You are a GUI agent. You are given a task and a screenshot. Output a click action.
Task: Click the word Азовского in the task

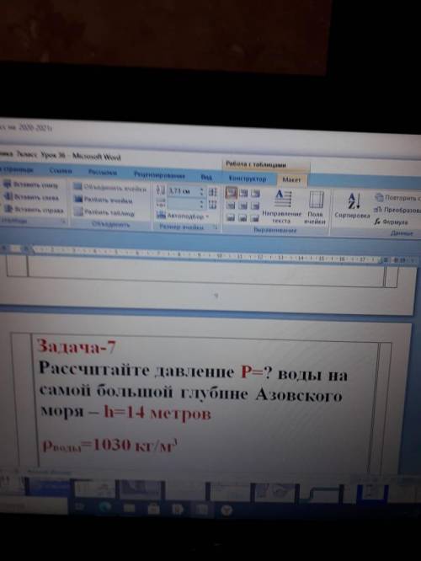pos(299,394)
